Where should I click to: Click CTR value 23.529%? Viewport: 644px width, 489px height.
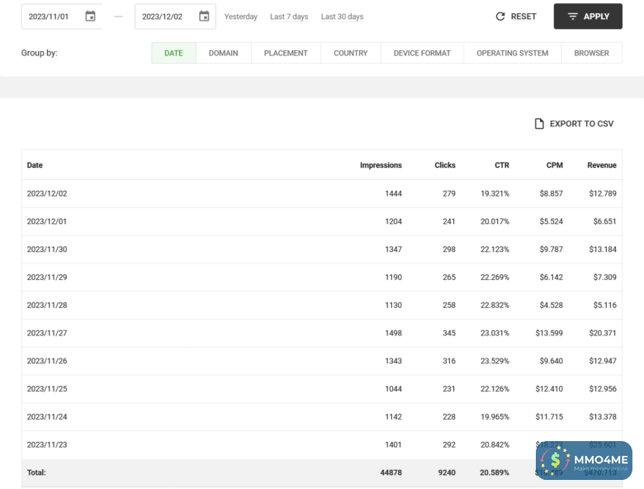pyautogui.click(x=495, y=361)
